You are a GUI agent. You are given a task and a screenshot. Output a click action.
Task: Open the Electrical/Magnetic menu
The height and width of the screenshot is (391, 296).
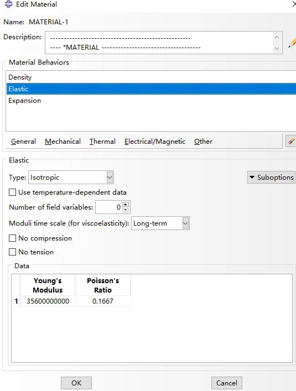[x=155, y=142]
